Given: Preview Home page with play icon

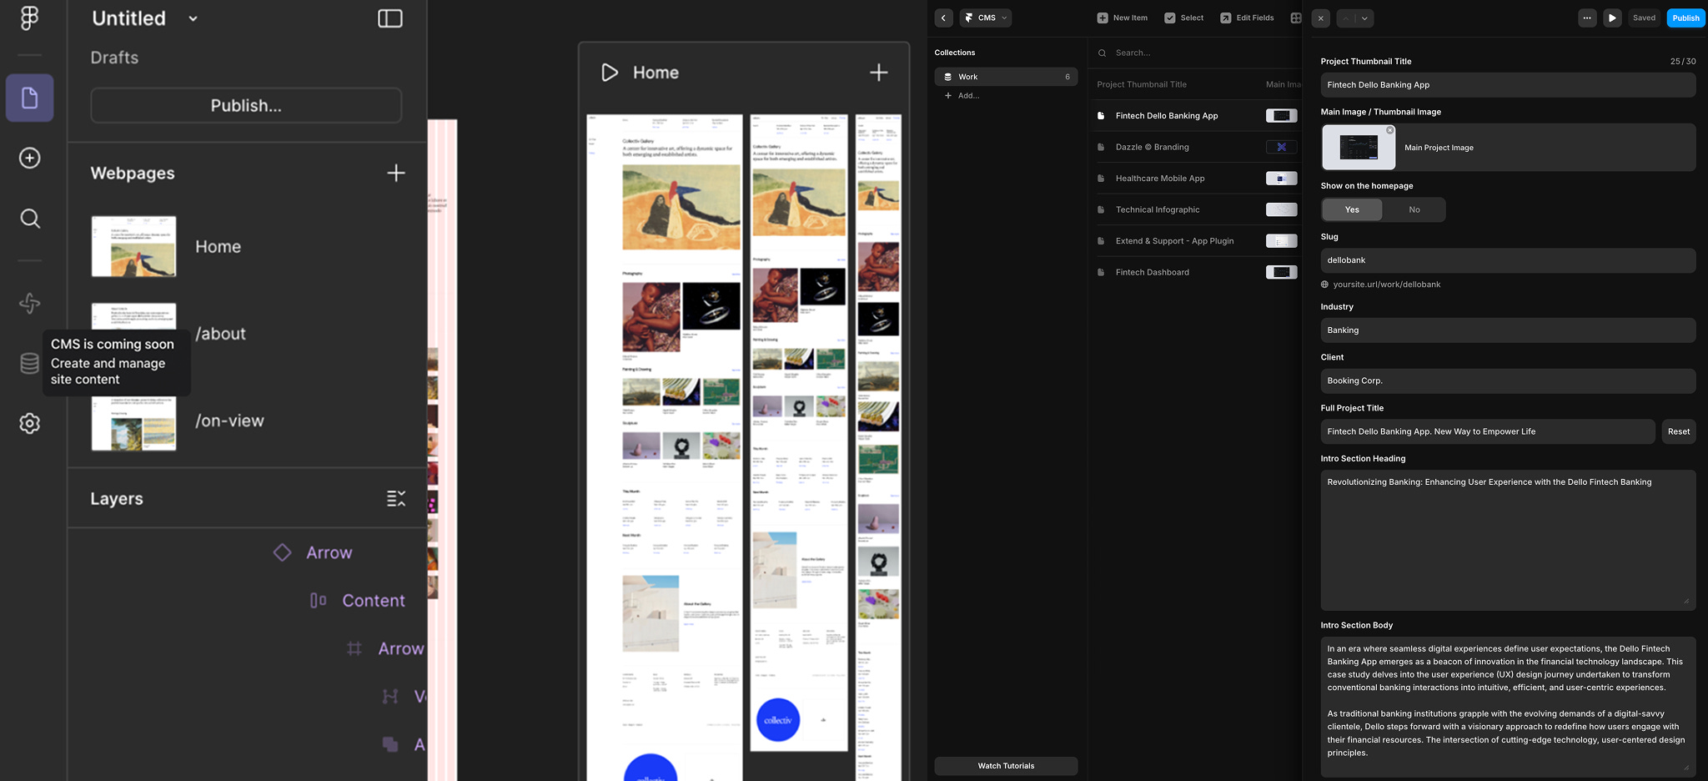Looking at the screenshot, I should [x=610, y=73].
